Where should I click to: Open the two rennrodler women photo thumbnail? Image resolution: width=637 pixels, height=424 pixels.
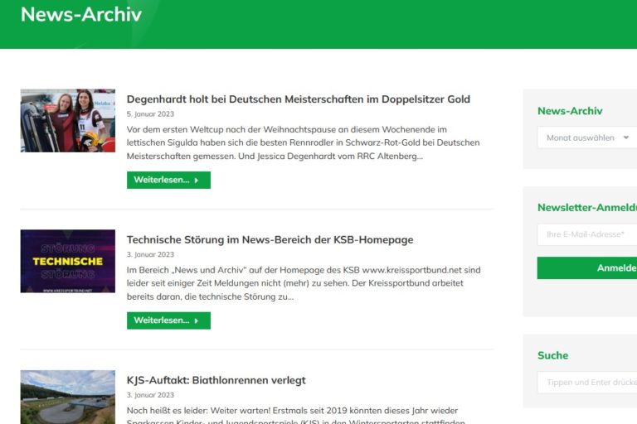[x=68, y=121]
